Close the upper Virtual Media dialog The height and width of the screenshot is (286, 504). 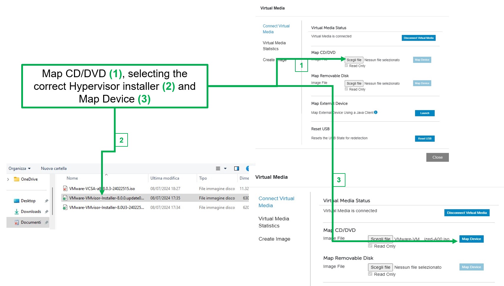click(x=437, y=157)
